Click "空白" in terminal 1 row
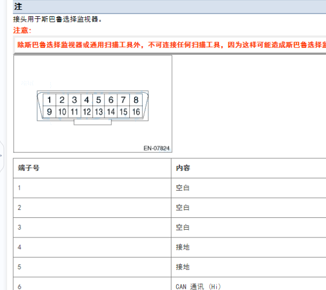The image size is (326, 290). point(183,188)
